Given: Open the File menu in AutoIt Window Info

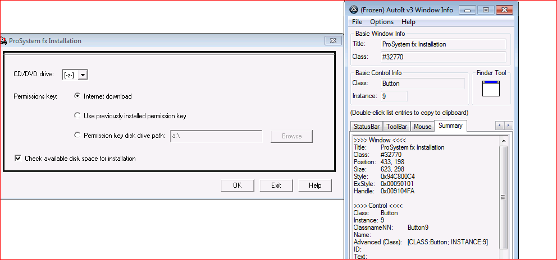Looking at the screenshot, I should point(357,22).
